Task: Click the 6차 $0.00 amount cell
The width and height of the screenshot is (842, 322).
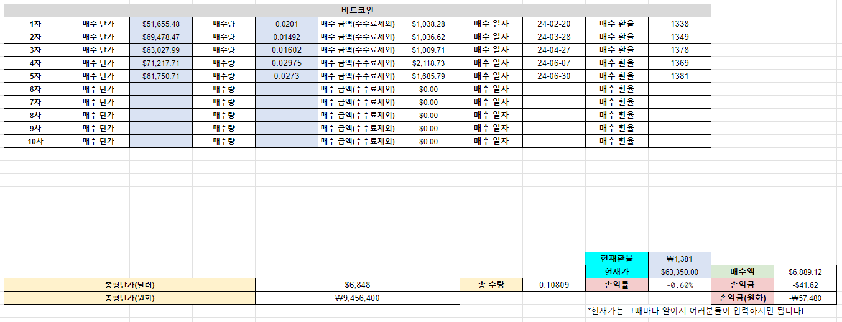Action: point(428,89)
